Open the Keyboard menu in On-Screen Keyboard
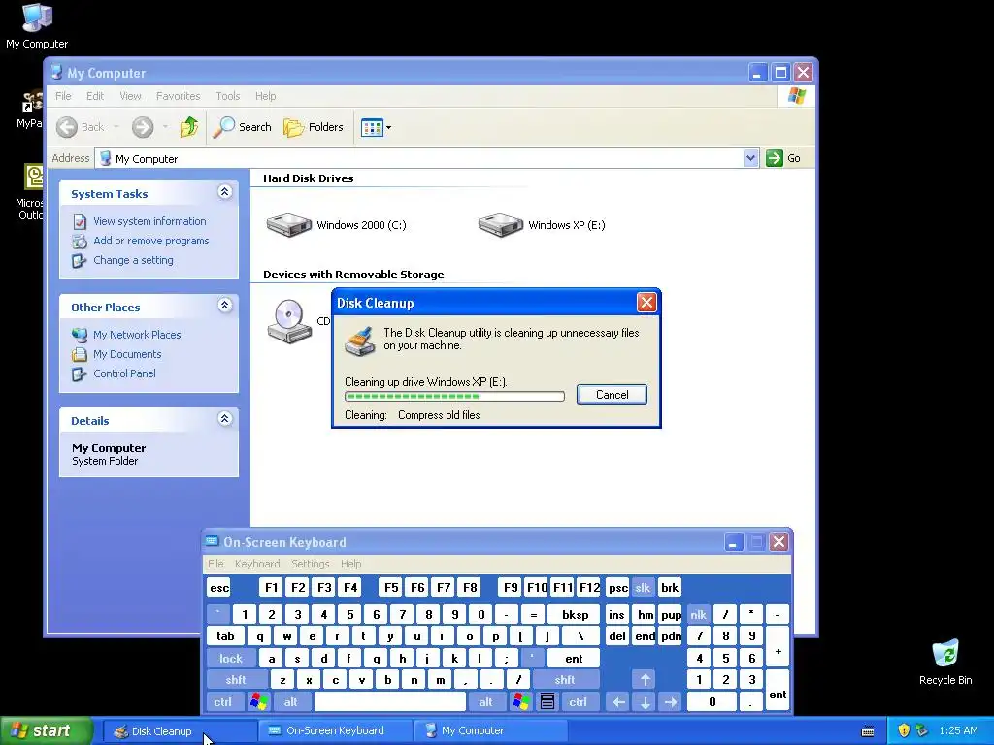The width and height of the screenshot is (994, 745). click(x=256, y=564)
